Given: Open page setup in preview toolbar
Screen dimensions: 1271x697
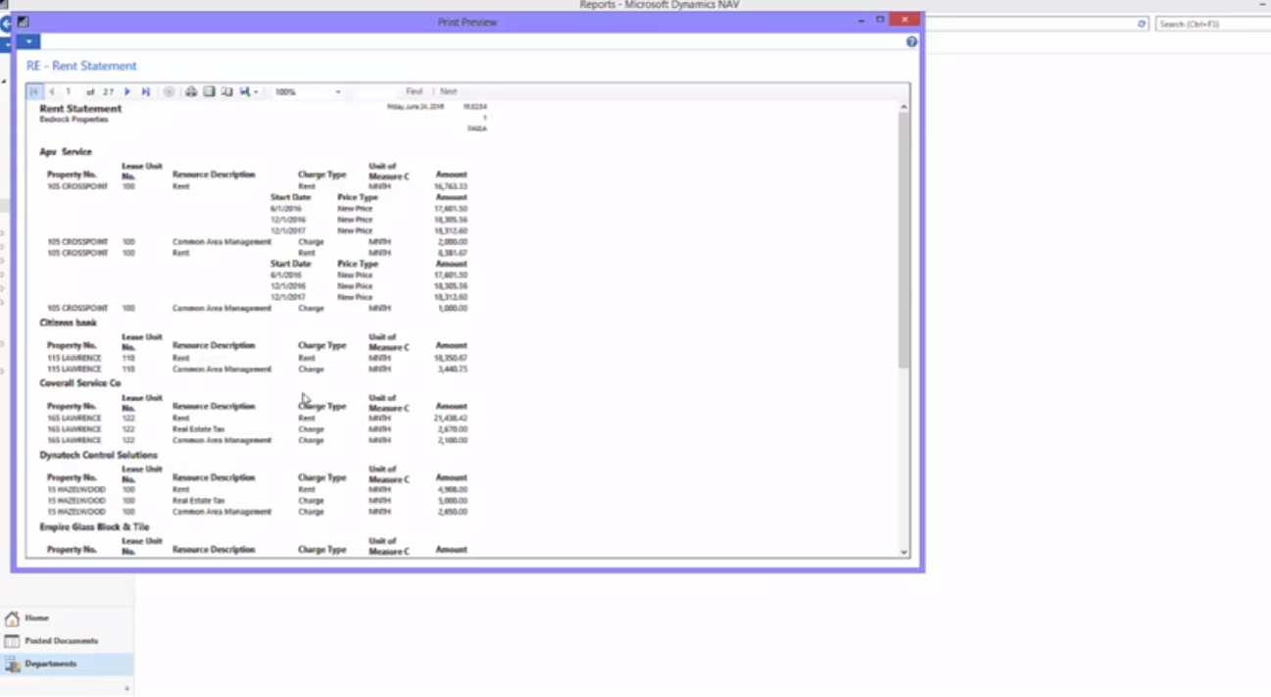Looking at the screenshot, I should pos(226,92).
